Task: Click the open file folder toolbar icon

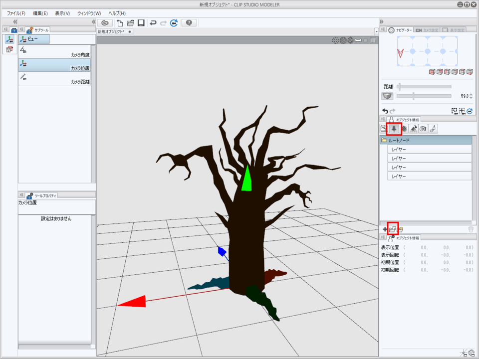Action: (x=130, y=23)
